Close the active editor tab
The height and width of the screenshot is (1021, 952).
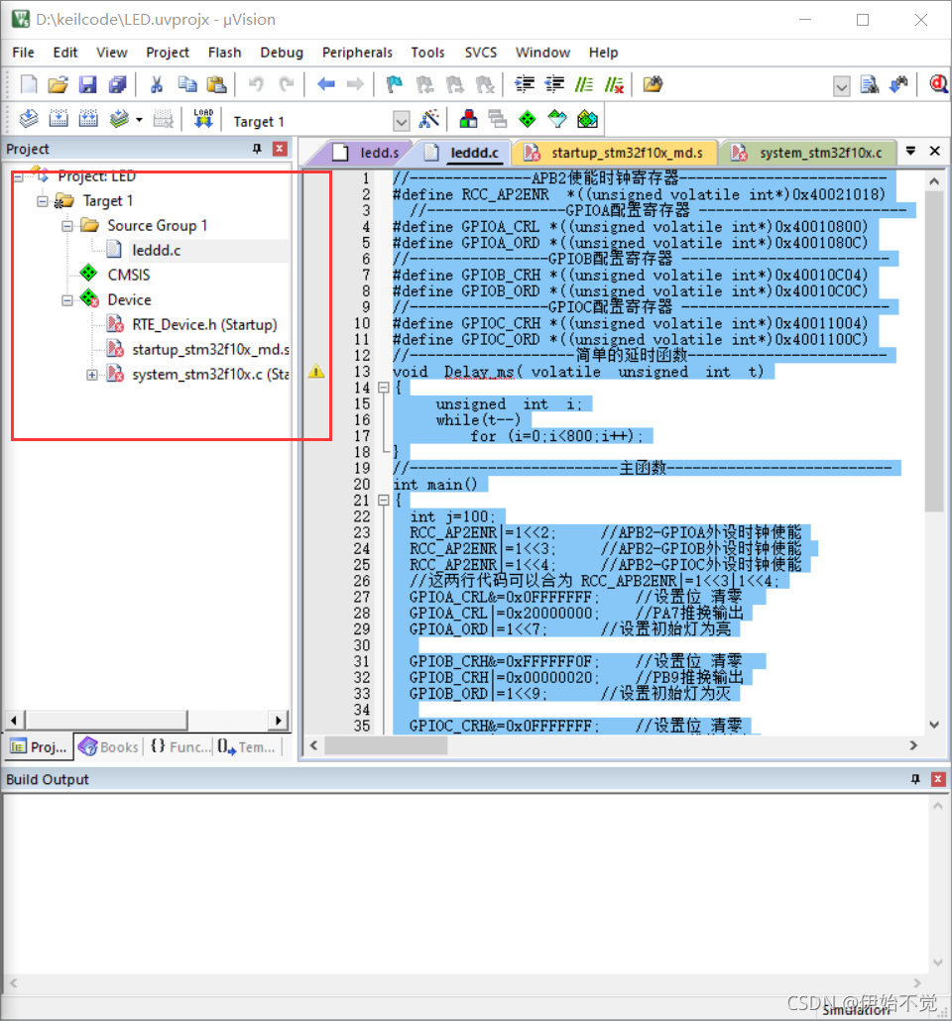935,151
